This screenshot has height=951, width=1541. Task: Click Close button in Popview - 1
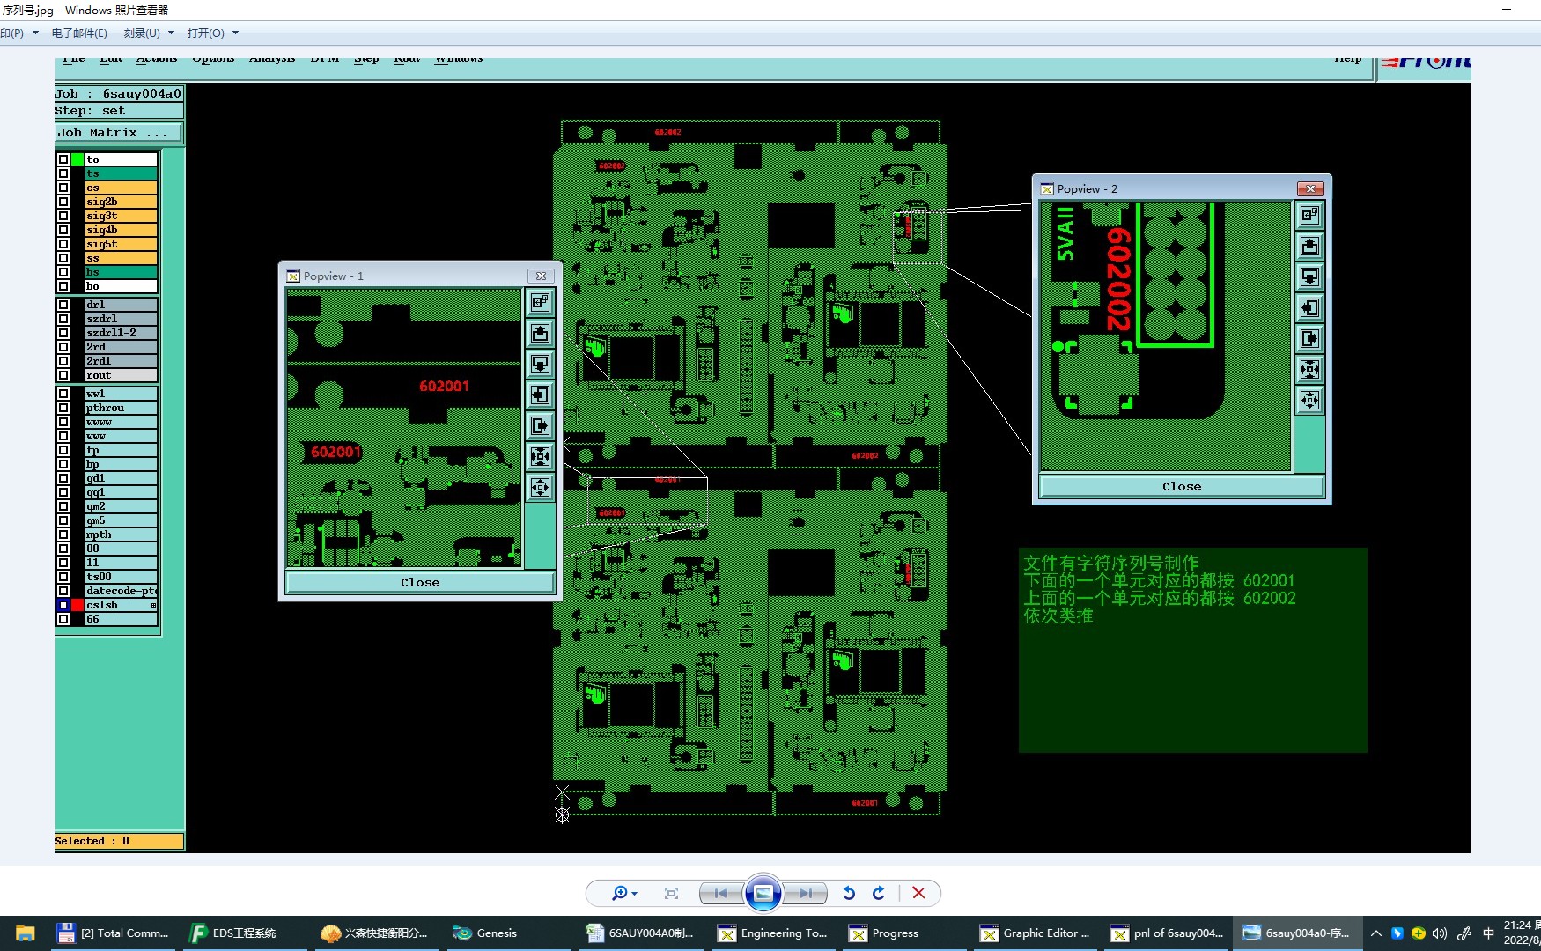point(420,582)
